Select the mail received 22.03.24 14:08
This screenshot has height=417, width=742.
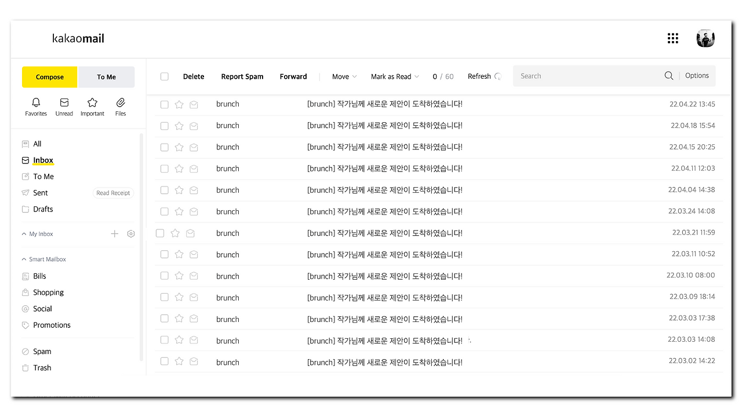[x=165, y=211]
